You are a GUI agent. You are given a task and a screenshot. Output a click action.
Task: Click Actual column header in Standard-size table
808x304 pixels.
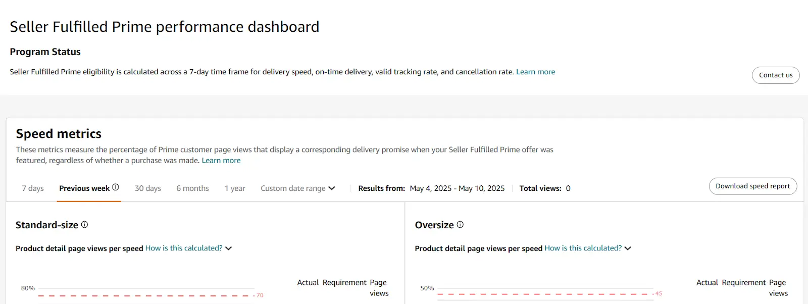[x=308, y=283]
